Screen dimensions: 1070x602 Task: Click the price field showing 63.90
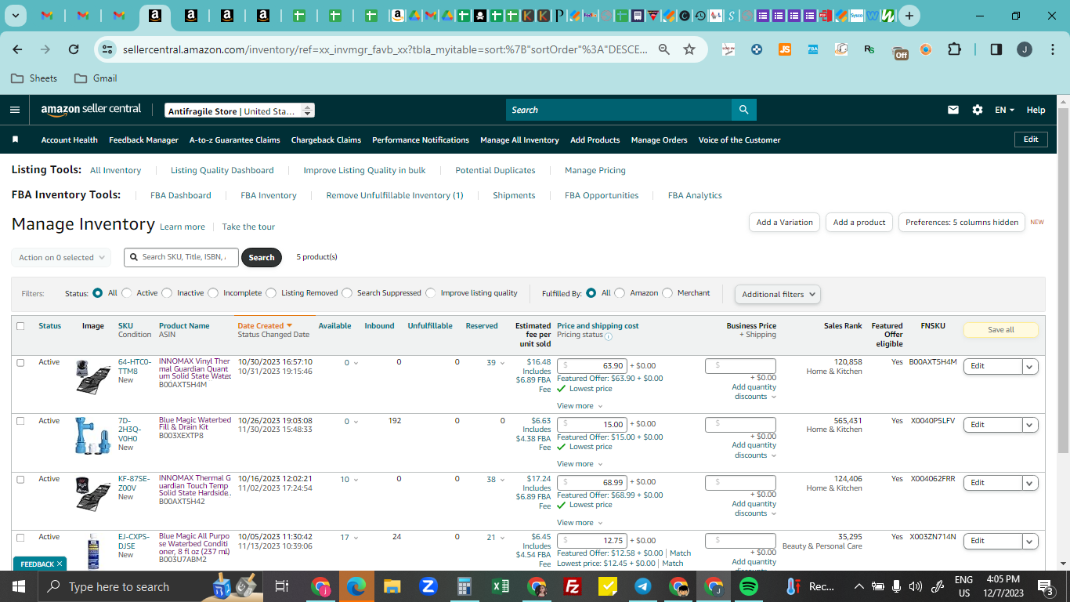592,366
